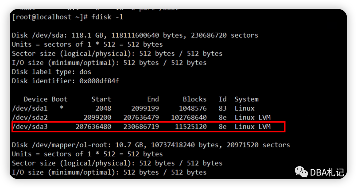Click the /dev/sda2 device row
Screen dimensions: 356x188
coord(141,118)
